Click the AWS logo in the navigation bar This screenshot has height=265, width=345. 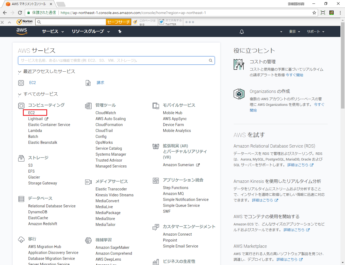click(x=22, y=31)
